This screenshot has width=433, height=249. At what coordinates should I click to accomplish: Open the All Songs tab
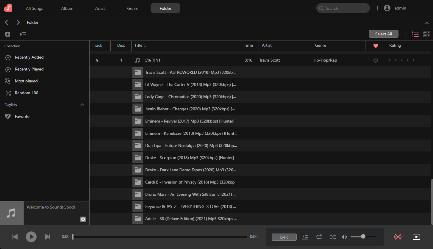[35, 8]
